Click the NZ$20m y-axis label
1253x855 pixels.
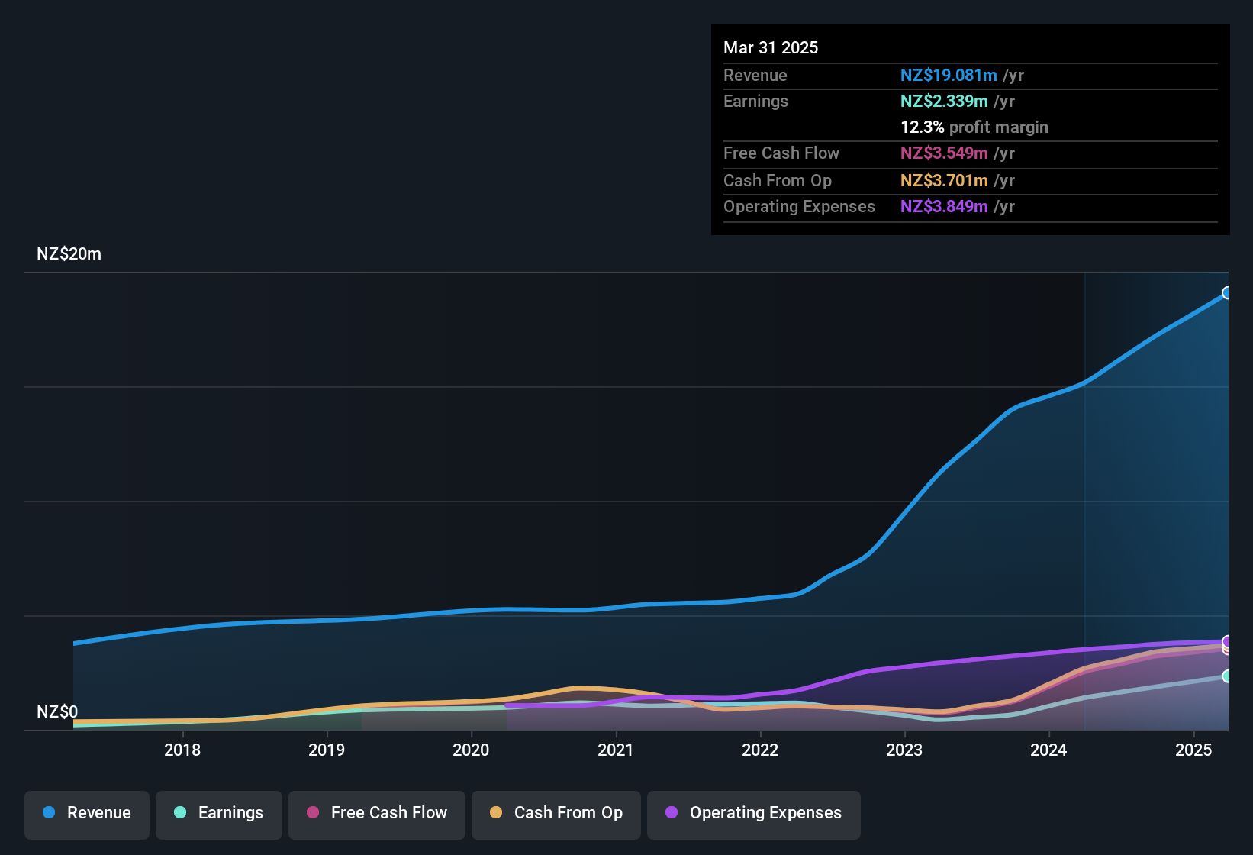[69, 254]
